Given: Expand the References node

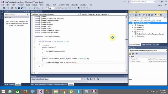Looking at the screenshot, I should 132,27.
